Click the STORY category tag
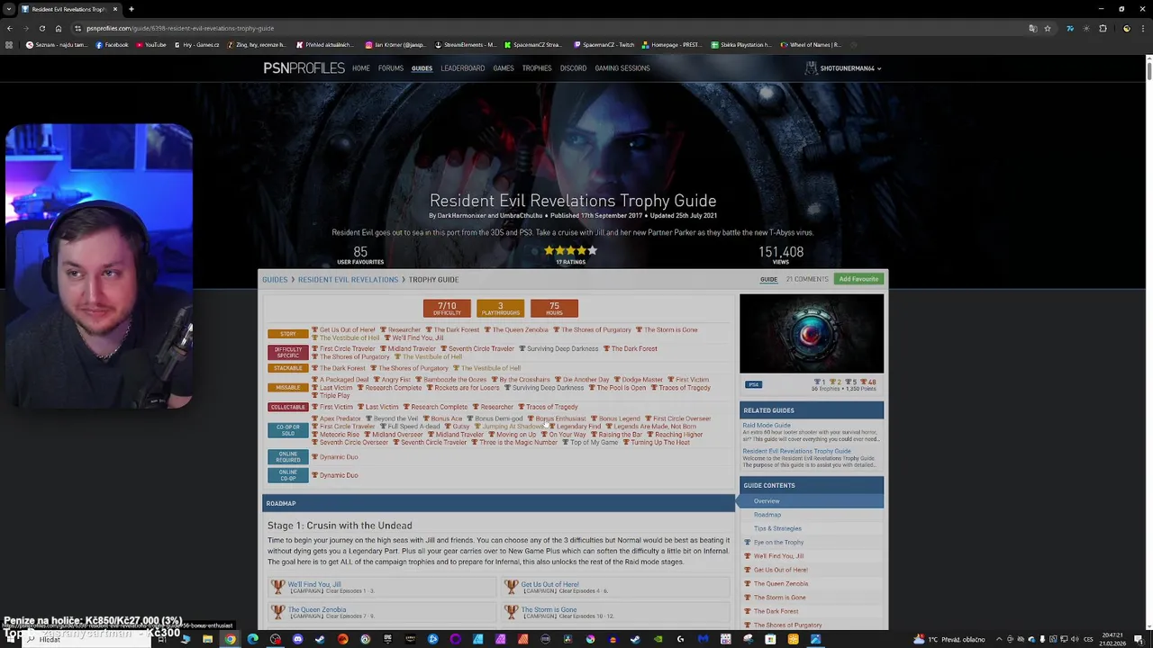This screenshot has height=648, width=1153. tap(287, 334)
